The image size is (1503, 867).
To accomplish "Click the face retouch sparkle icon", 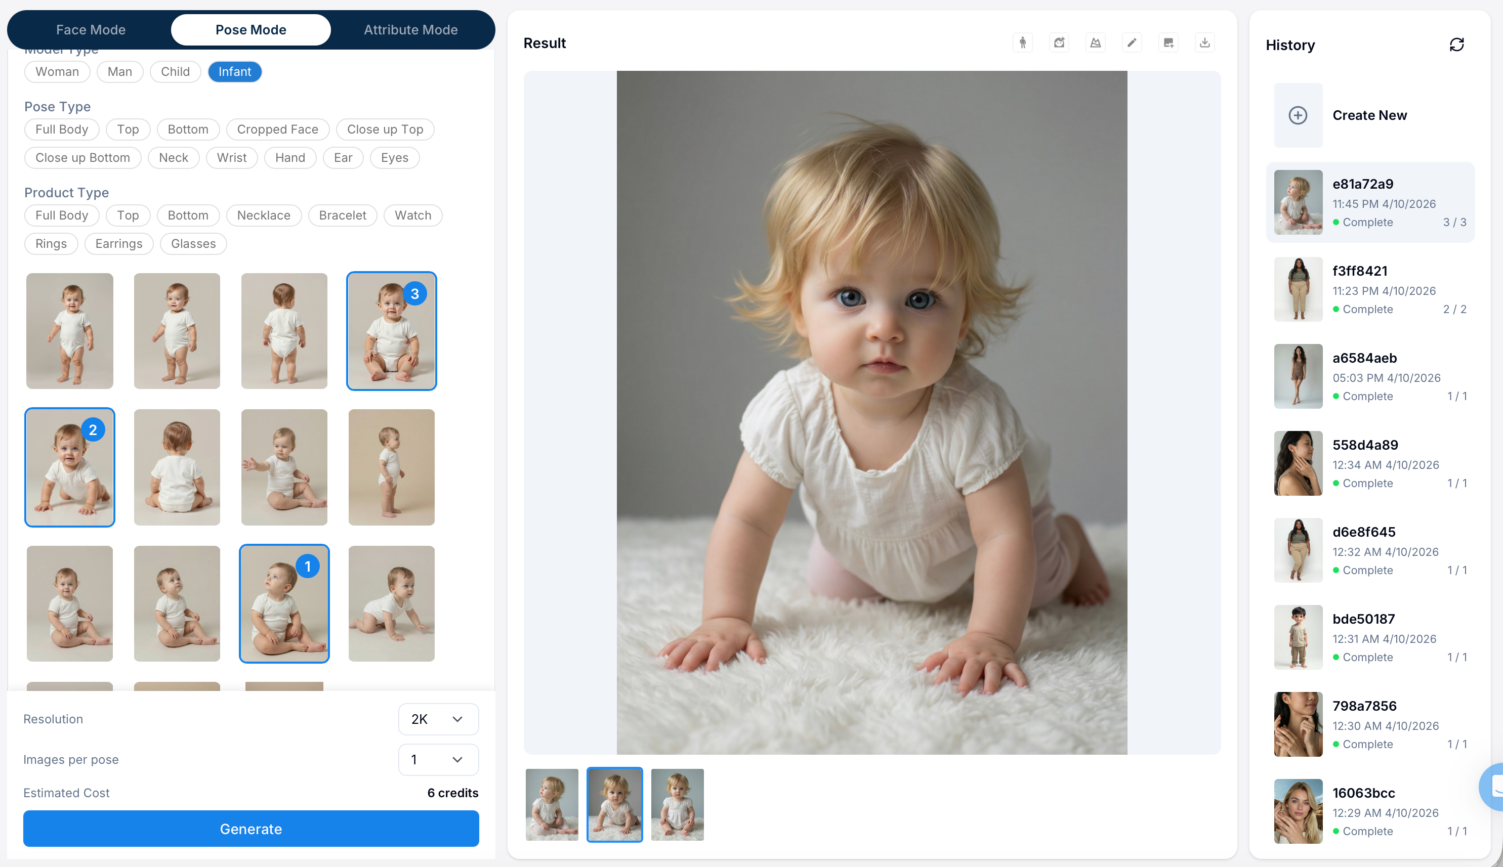I will pos(1059,43).
